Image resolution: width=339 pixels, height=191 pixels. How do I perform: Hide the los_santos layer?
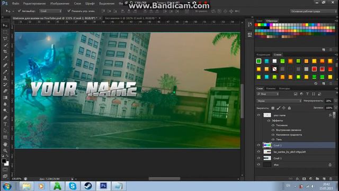258,152
